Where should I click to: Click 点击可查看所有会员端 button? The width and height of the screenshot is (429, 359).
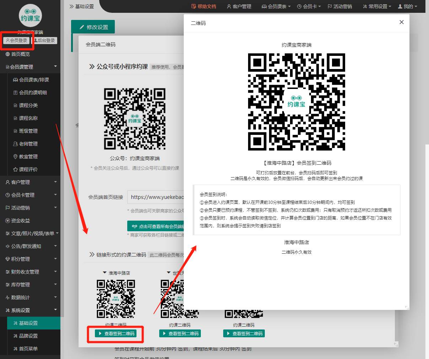tap(156, 226)
